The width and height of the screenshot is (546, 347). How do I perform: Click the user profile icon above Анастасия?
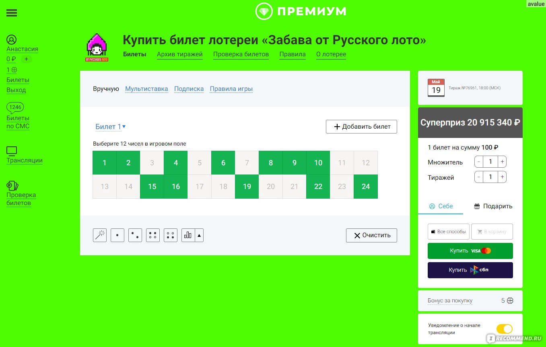12,40
